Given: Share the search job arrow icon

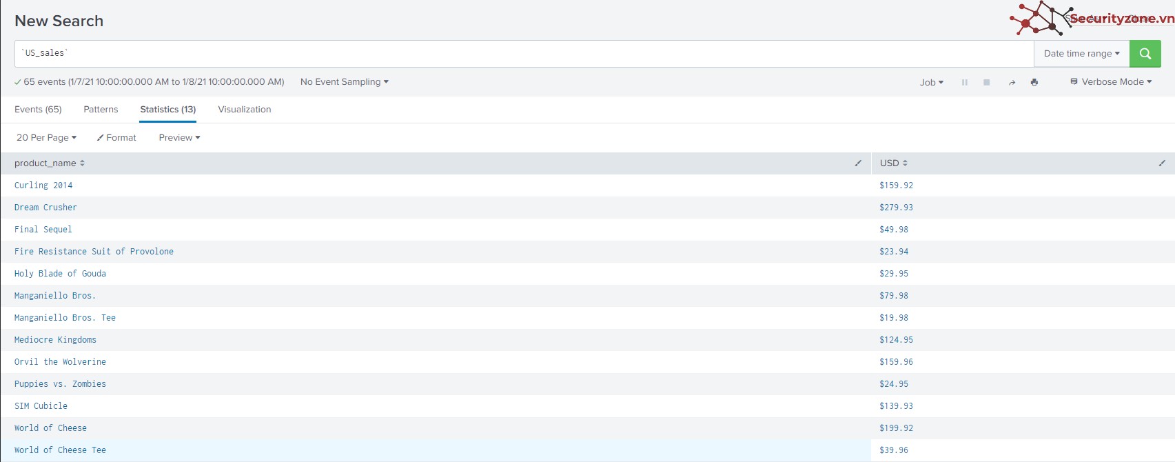Looking at the screenshot, I should tap(1012, 82).
